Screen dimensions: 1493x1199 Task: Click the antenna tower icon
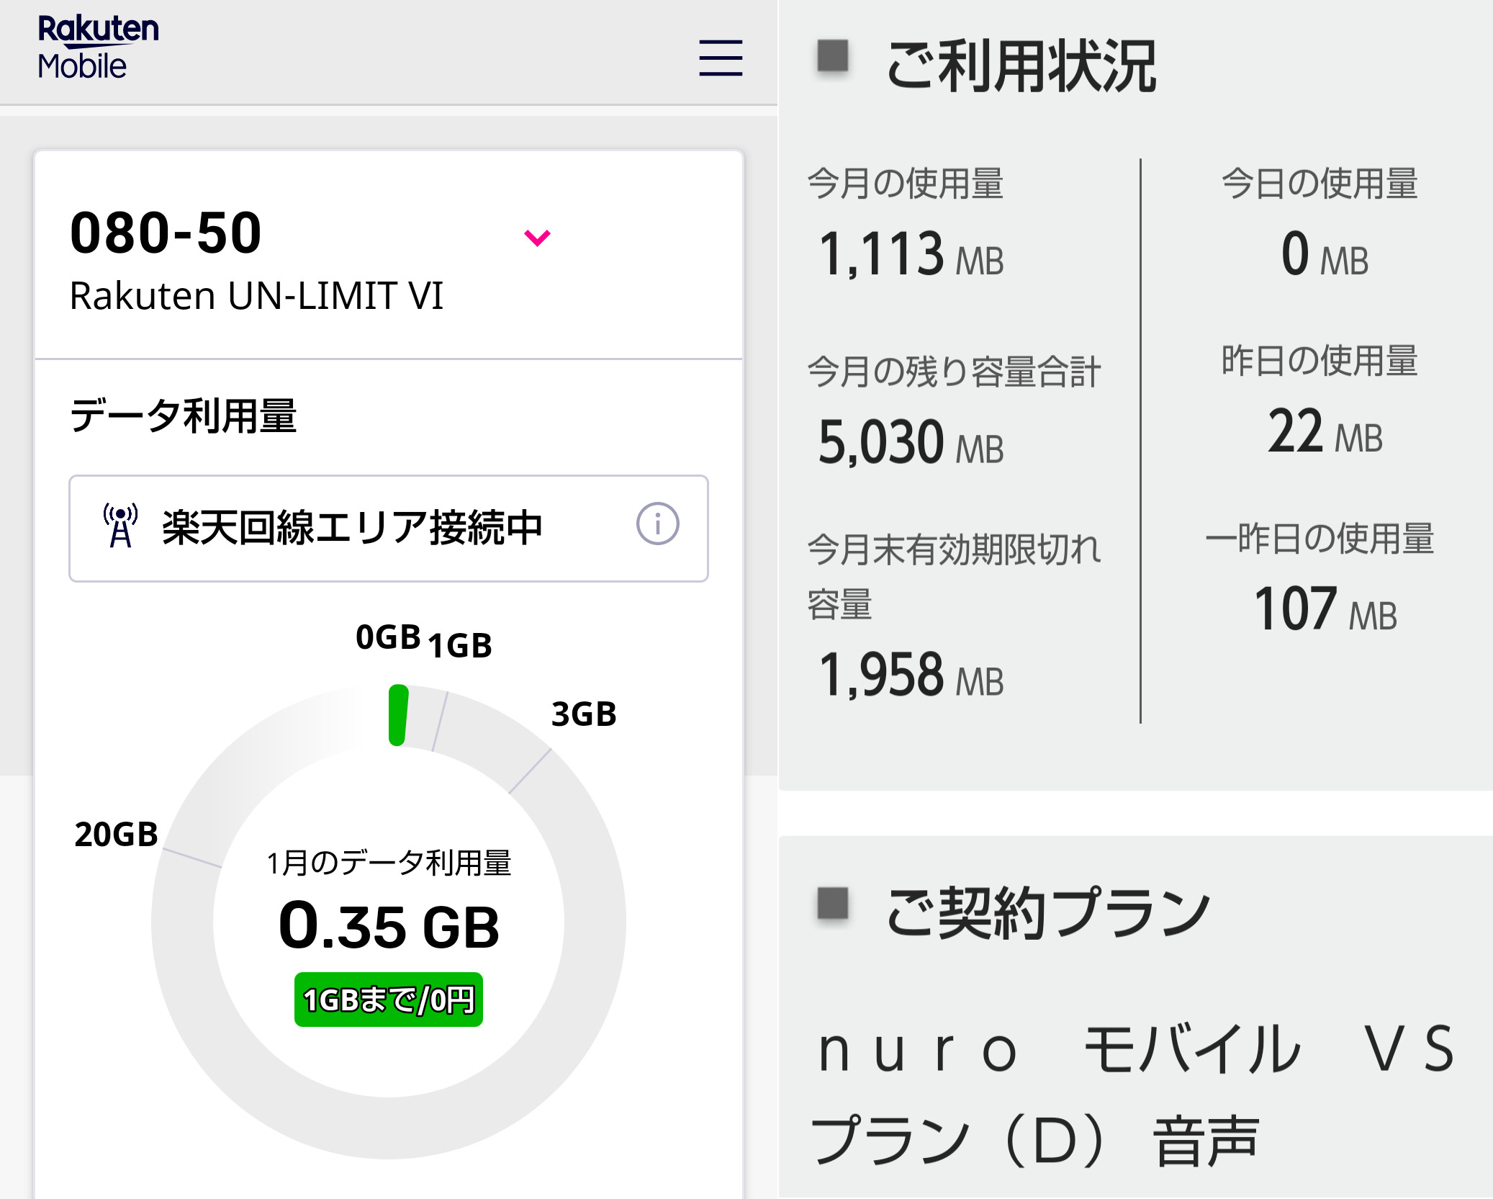[x=121, y=526]
